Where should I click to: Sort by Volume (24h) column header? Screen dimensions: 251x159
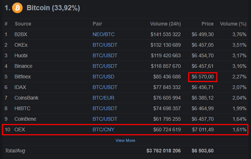165,24
